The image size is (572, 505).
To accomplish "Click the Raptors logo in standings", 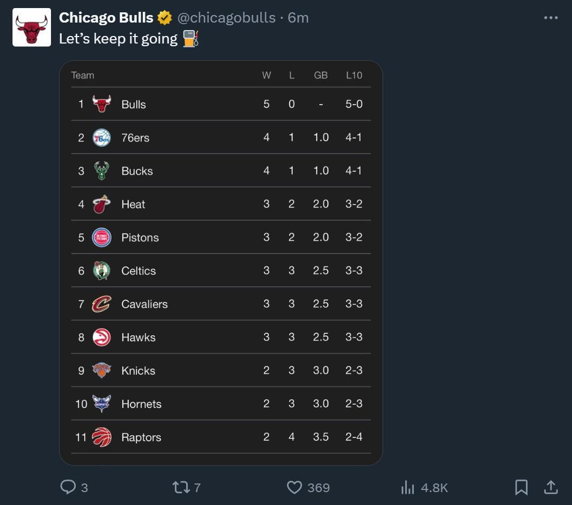I will (x=101, y=437).
